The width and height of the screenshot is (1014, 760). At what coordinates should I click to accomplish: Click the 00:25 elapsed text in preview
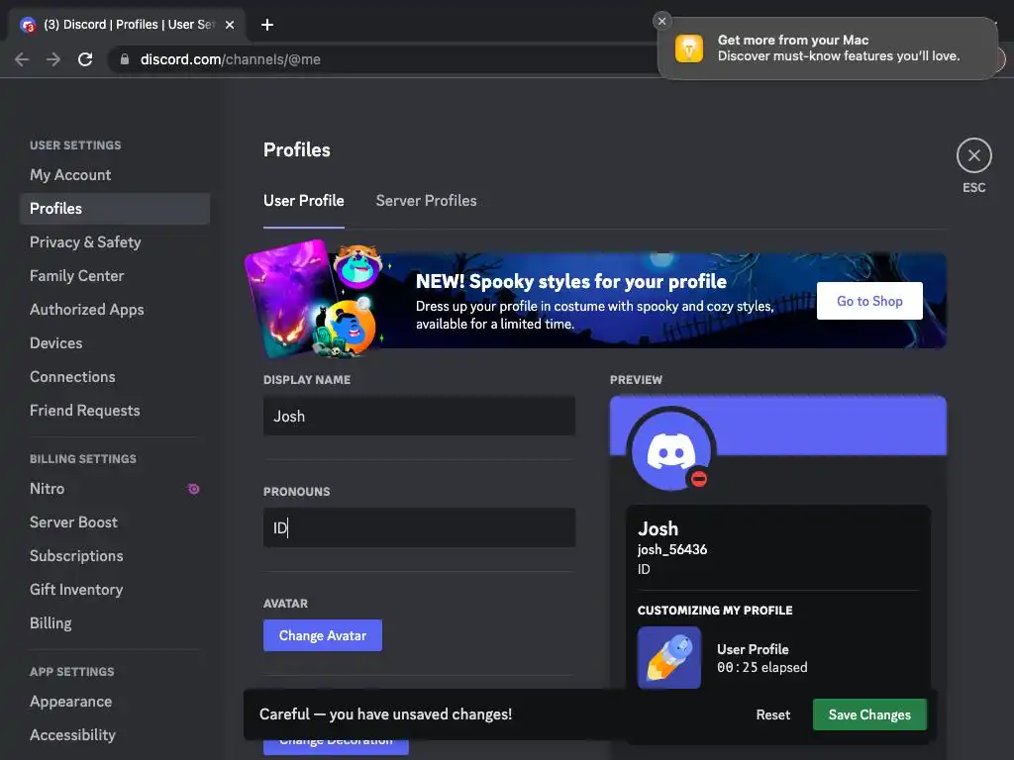761,668
